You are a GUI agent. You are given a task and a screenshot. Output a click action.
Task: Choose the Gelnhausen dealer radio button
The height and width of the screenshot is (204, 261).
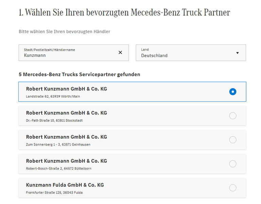pos(233,140)
